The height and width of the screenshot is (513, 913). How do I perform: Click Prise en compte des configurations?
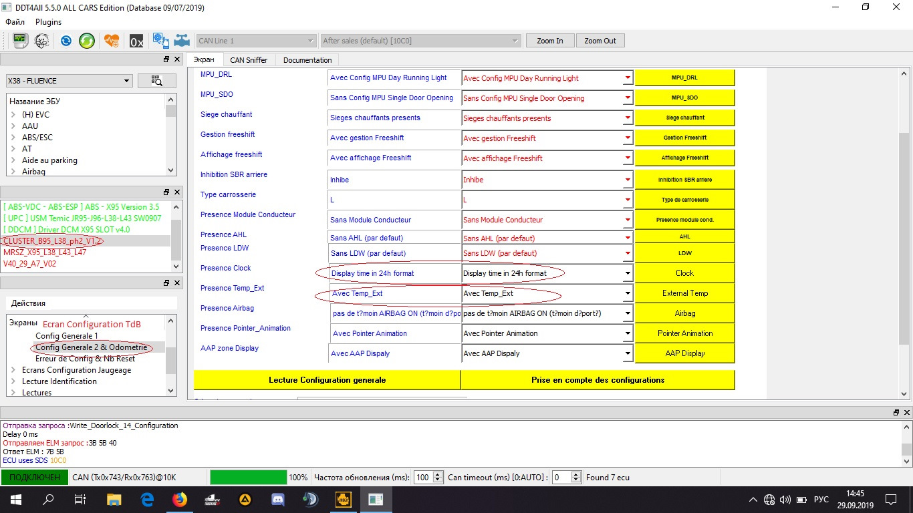[598, 380]
